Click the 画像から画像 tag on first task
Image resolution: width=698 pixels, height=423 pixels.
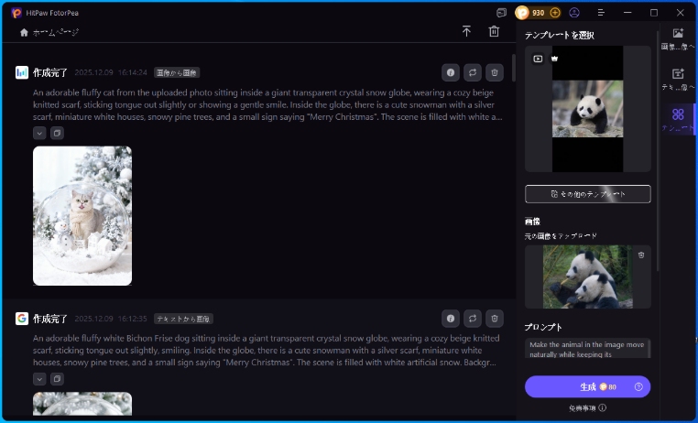[x=177, y=73]
